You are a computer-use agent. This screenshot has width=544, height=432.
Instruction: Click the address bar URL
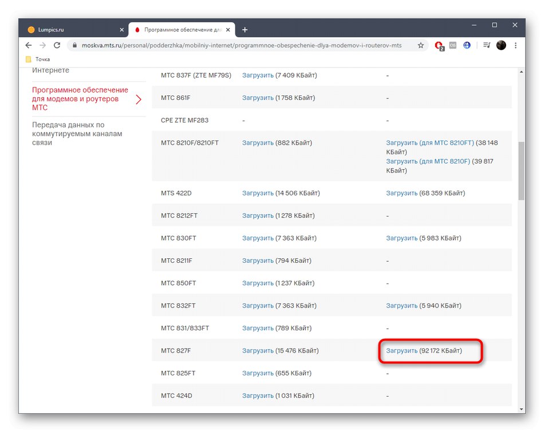242,45
